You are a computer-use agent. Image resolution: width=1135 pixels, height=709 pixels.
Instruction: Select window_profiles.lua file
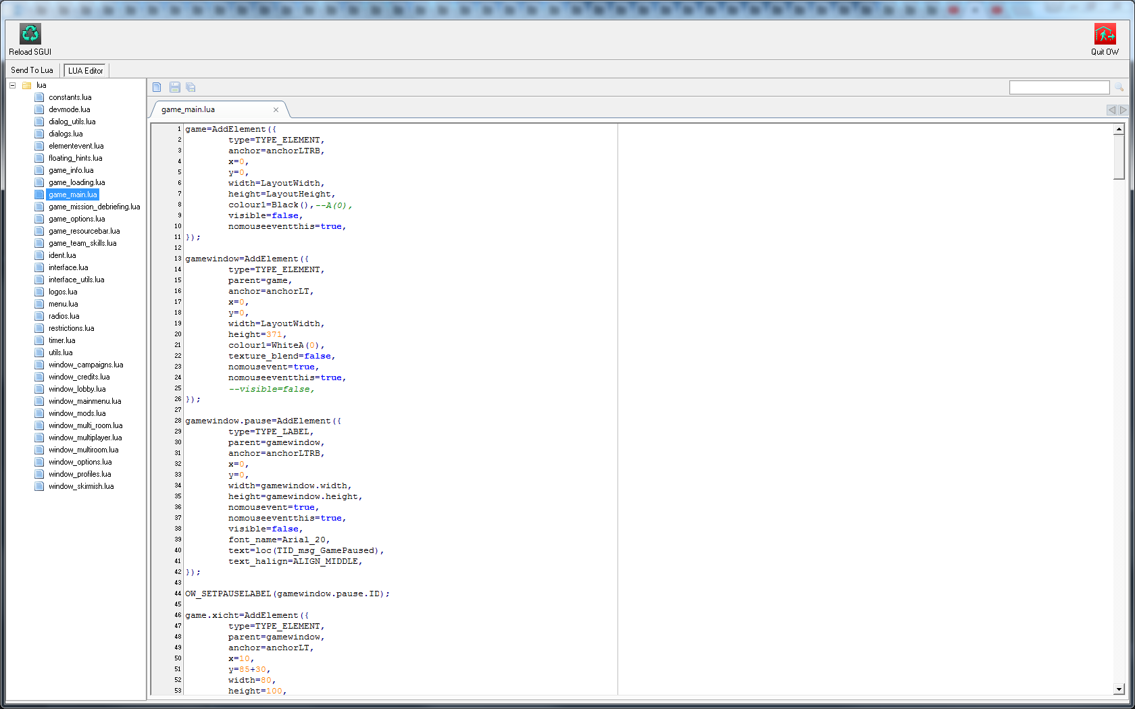click(80, 474)
